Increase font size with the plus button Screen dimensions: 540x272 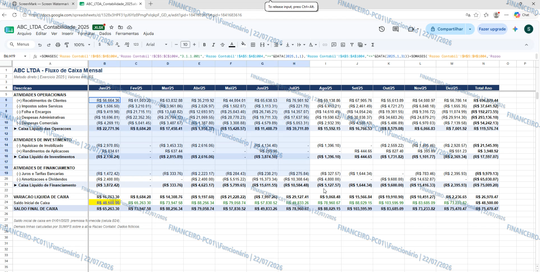click(194, 45)
